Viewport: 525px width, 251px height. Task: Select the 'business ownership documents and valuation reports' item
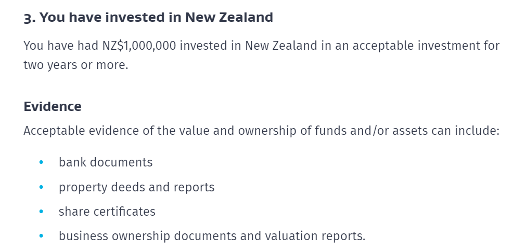pyautogui.click(x=212, y=236)
